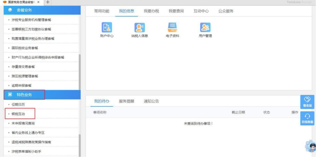Open the 账户中心 icon
Image resolution: width=316 pixels, height=157 pixels.
[107, 28]
